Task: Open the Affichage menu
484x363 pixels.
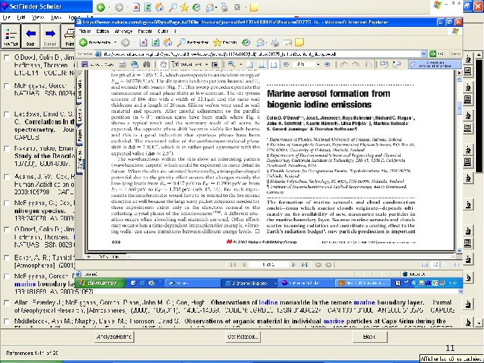Action: tap(124, 31)
